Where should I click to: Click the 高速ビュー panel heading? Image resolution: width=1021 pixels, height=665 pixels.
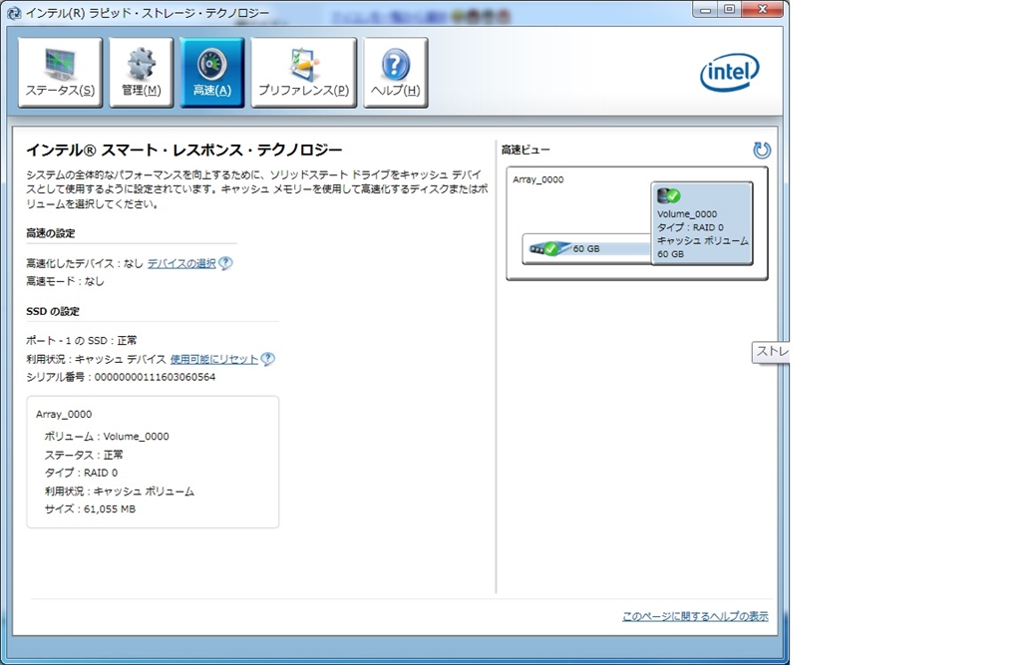coord(525,150)
